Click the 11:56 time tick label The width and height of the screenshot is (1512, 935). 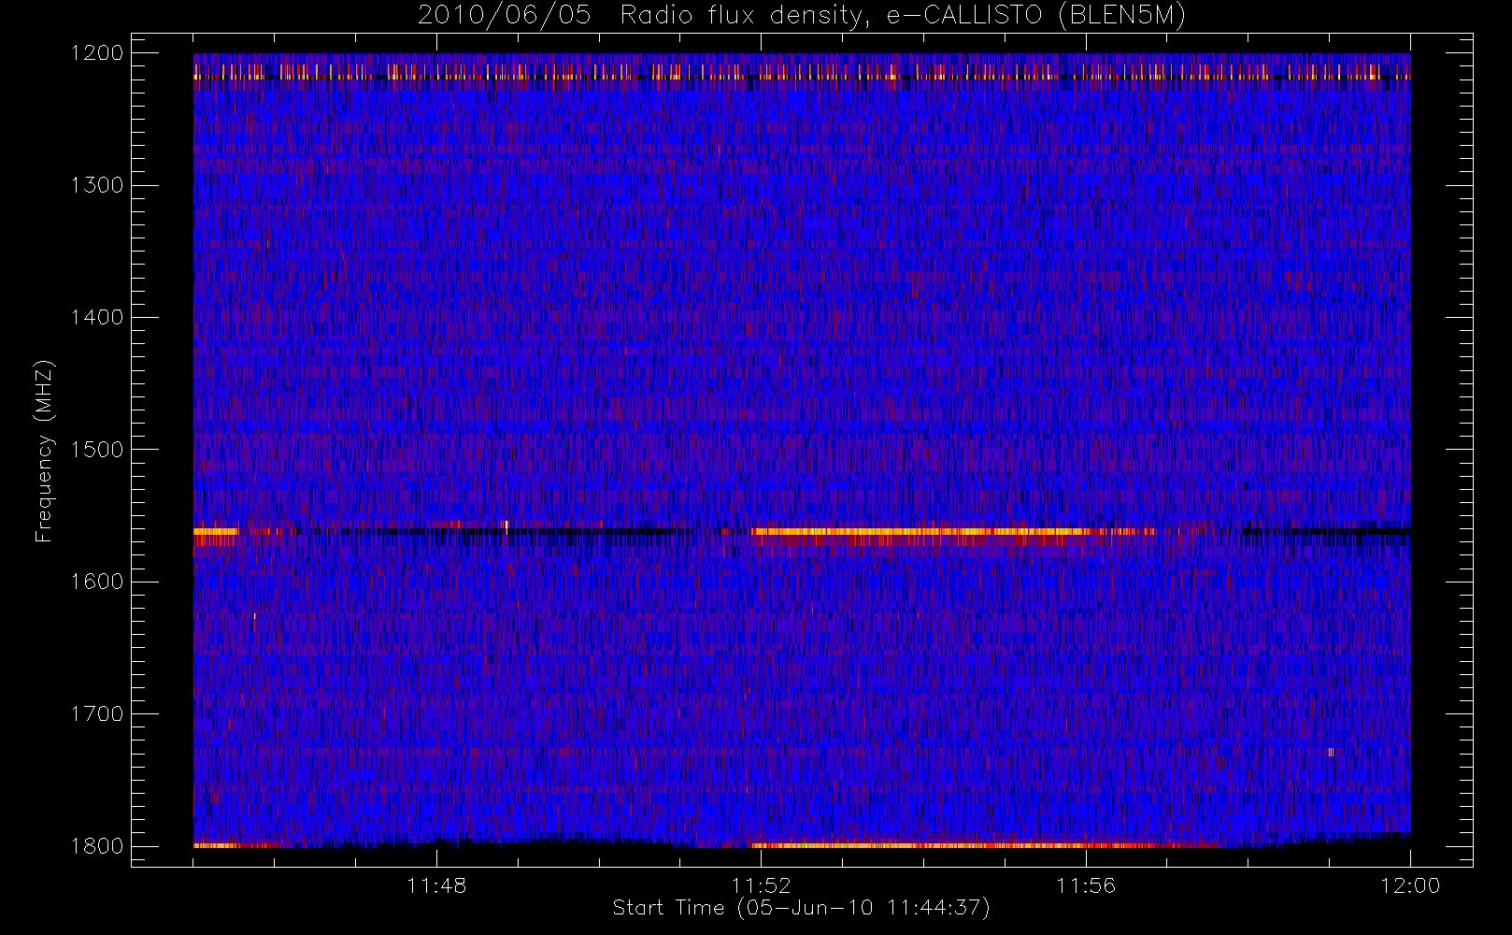coord(1086,885)
